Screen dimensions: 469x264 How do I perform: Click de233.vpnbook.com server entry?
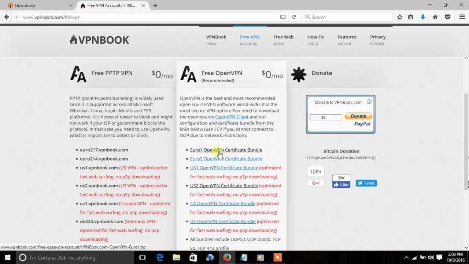click(x=101, y=221)
